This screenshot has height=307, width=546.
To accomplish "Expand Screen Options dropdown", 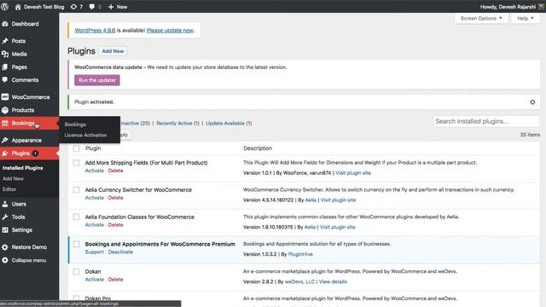I will [x=481, y=18].
